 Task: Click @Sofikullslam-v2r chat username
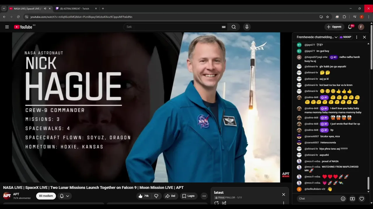(315, 189)
